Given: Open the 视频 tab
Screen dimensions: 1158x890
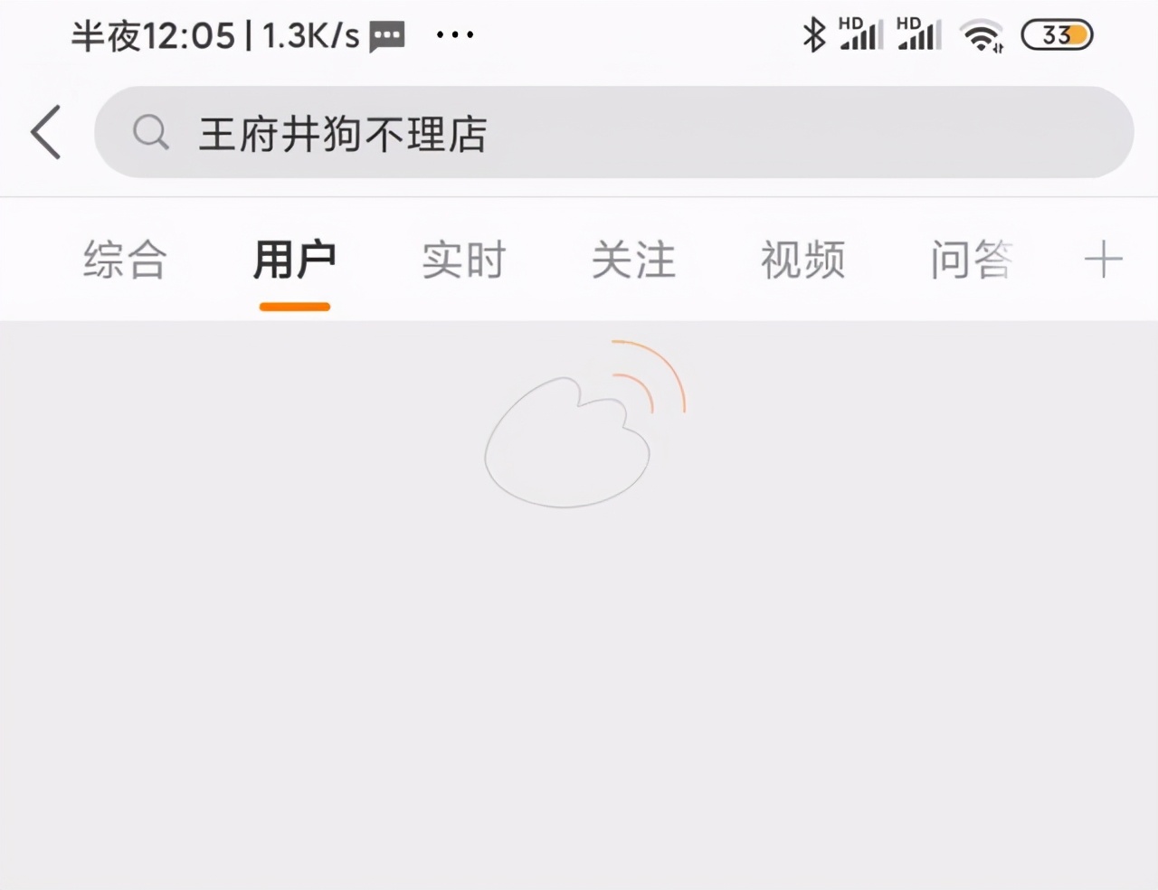Looking at the screenshot, I should [802, 260].
